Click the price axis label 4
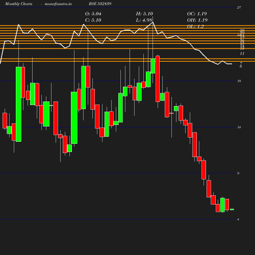 tap(238, 219)
